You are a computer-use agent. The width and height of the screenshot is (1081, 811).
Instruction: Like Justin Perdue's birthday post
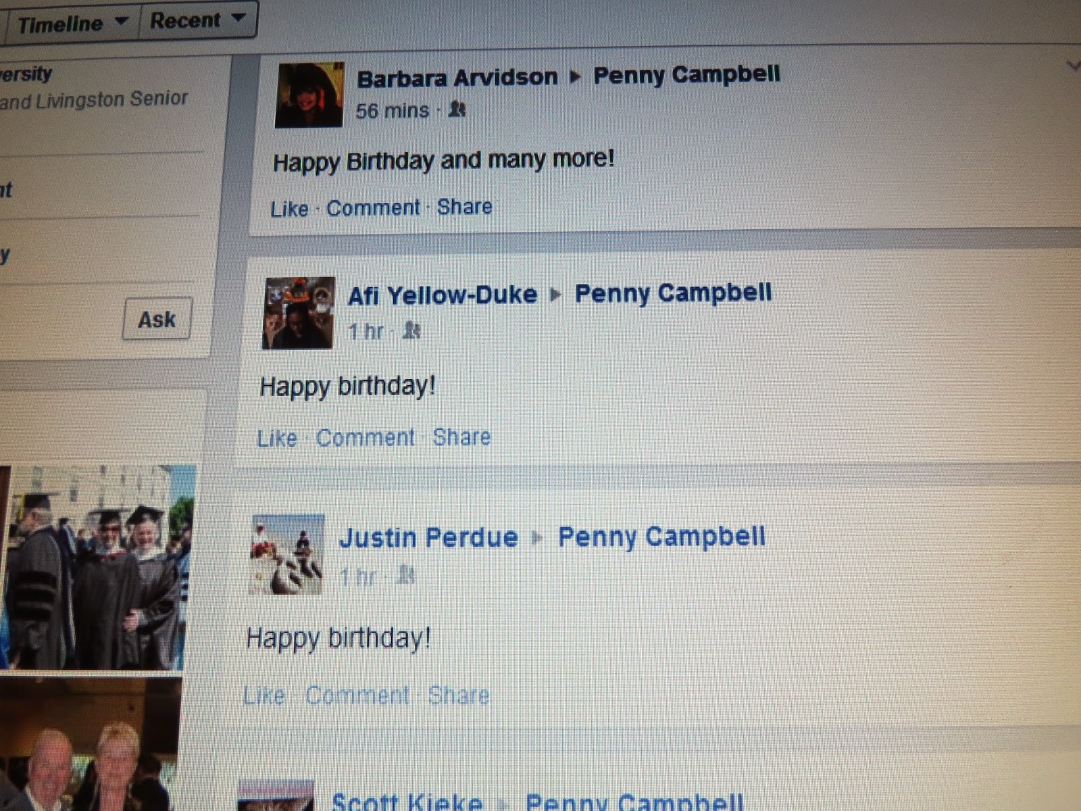coord(264,695)
